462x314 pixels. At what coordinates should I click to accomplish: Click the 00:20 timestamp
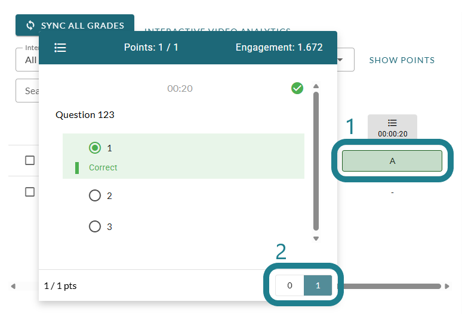pyautogui.click(x=180, y=89)
